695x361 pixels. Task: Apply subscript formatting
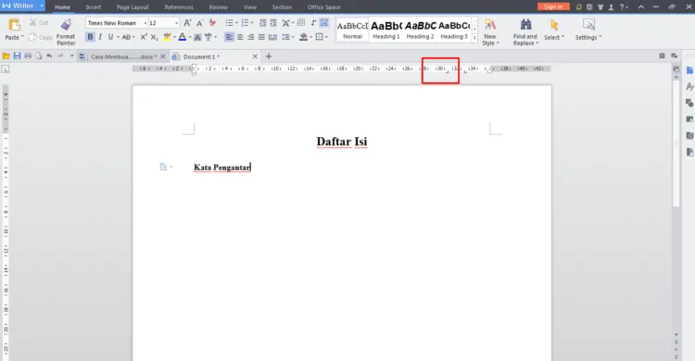(x=154, y=37)
